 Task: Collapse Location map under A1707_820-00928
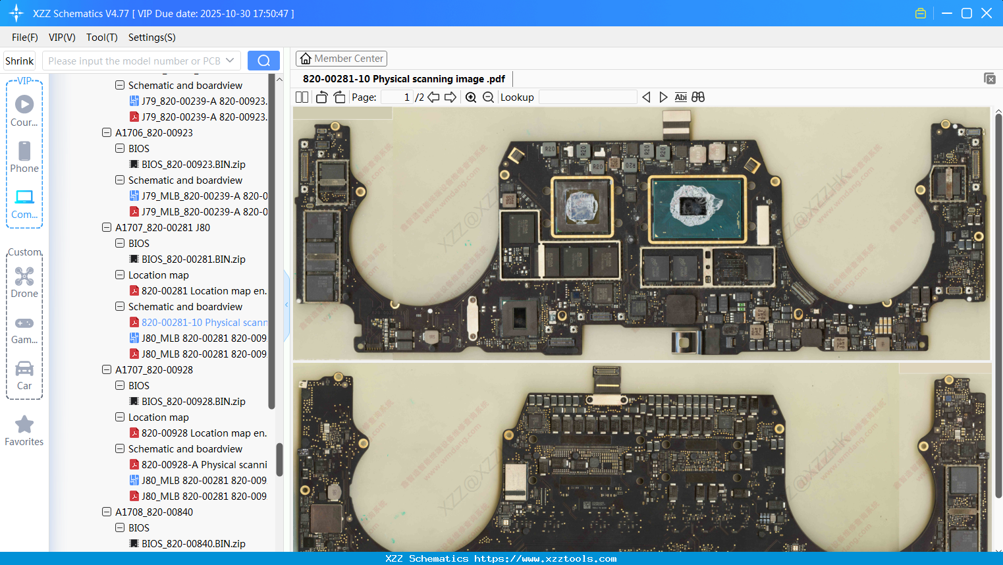point(120,417)
